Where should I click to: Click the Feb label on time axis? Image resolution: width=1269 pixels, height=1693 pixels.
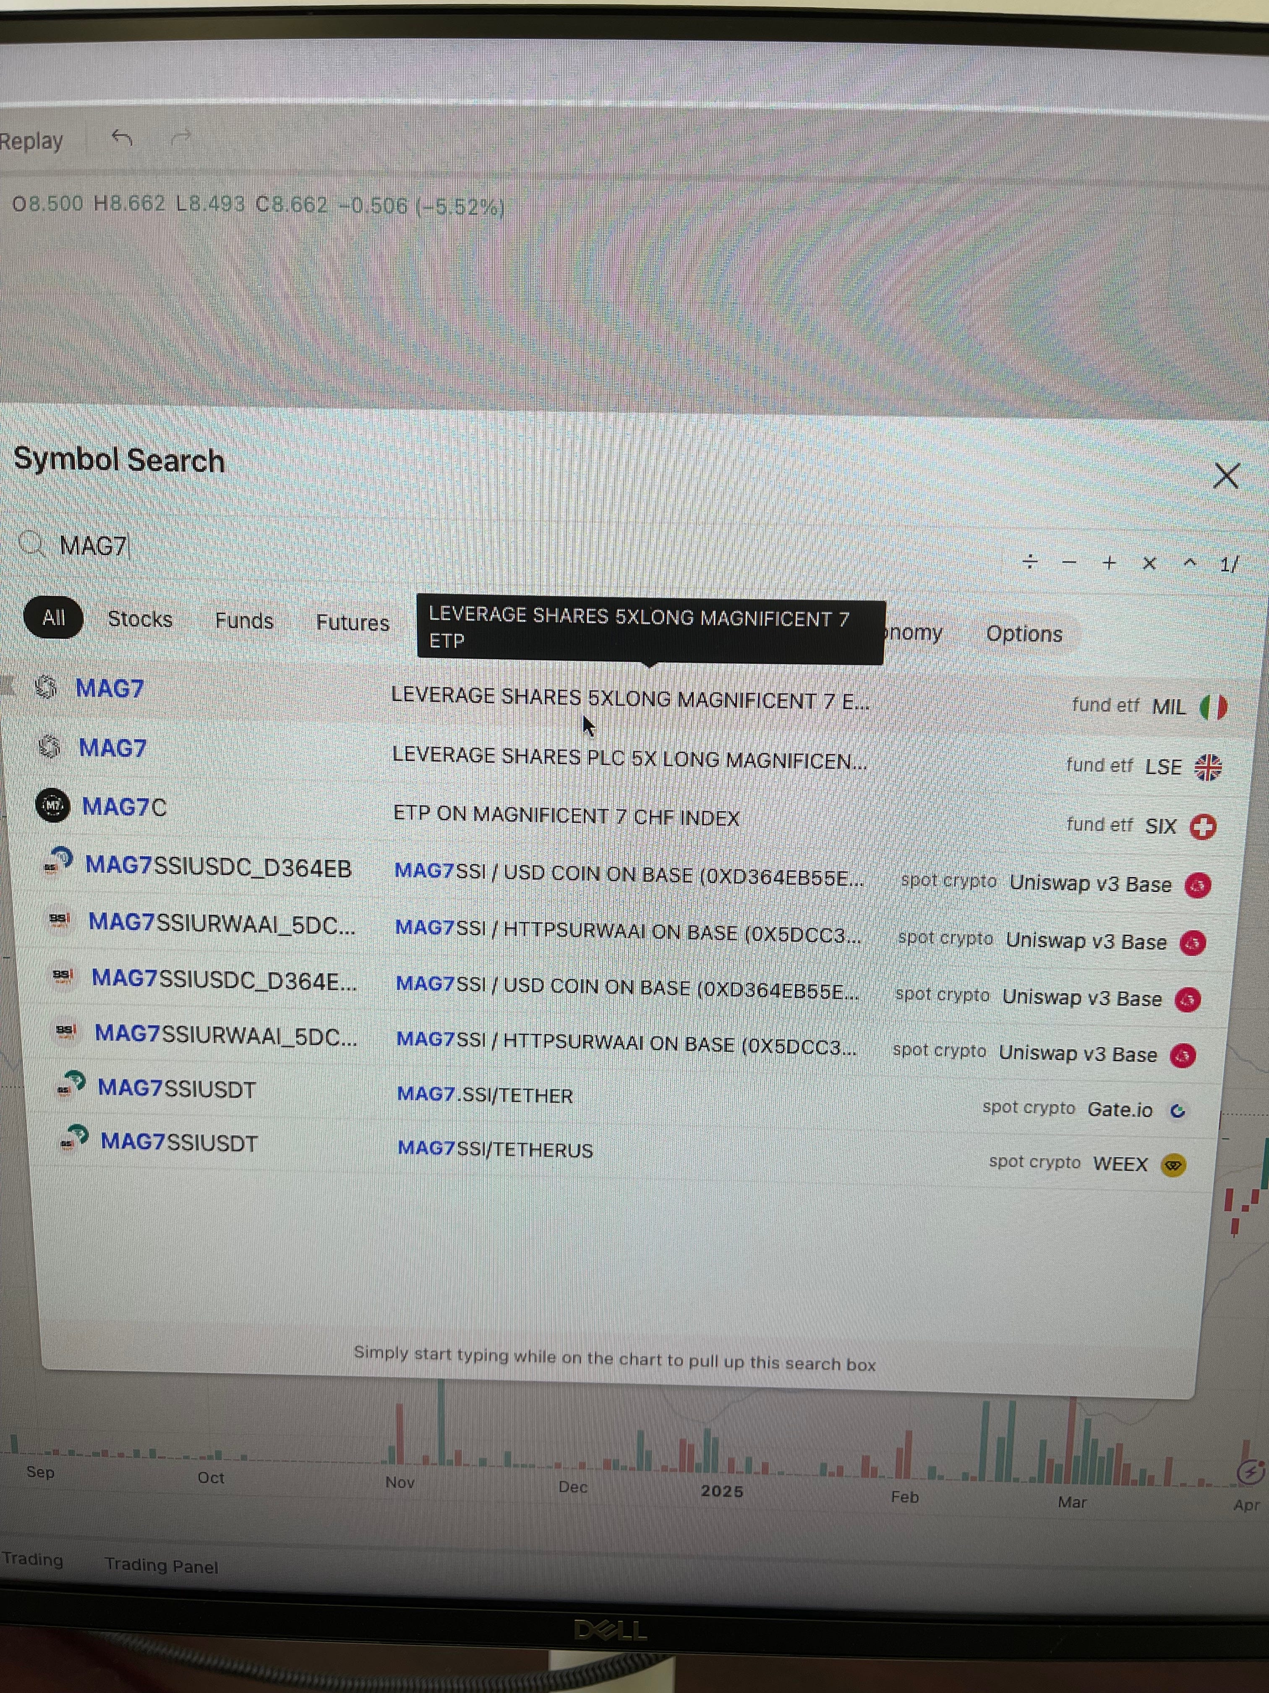905,1496
